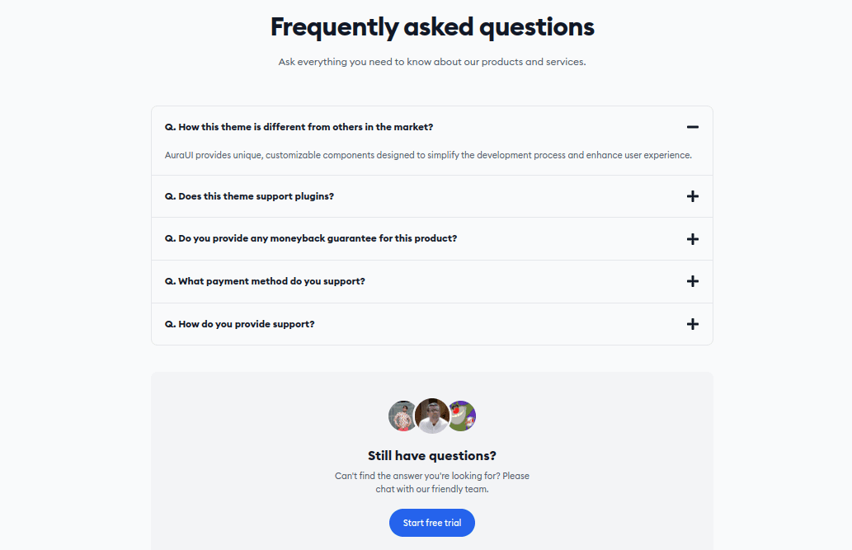
Task: Expand the moneyback guarantee question row
Action: click(x=432, y=239)
